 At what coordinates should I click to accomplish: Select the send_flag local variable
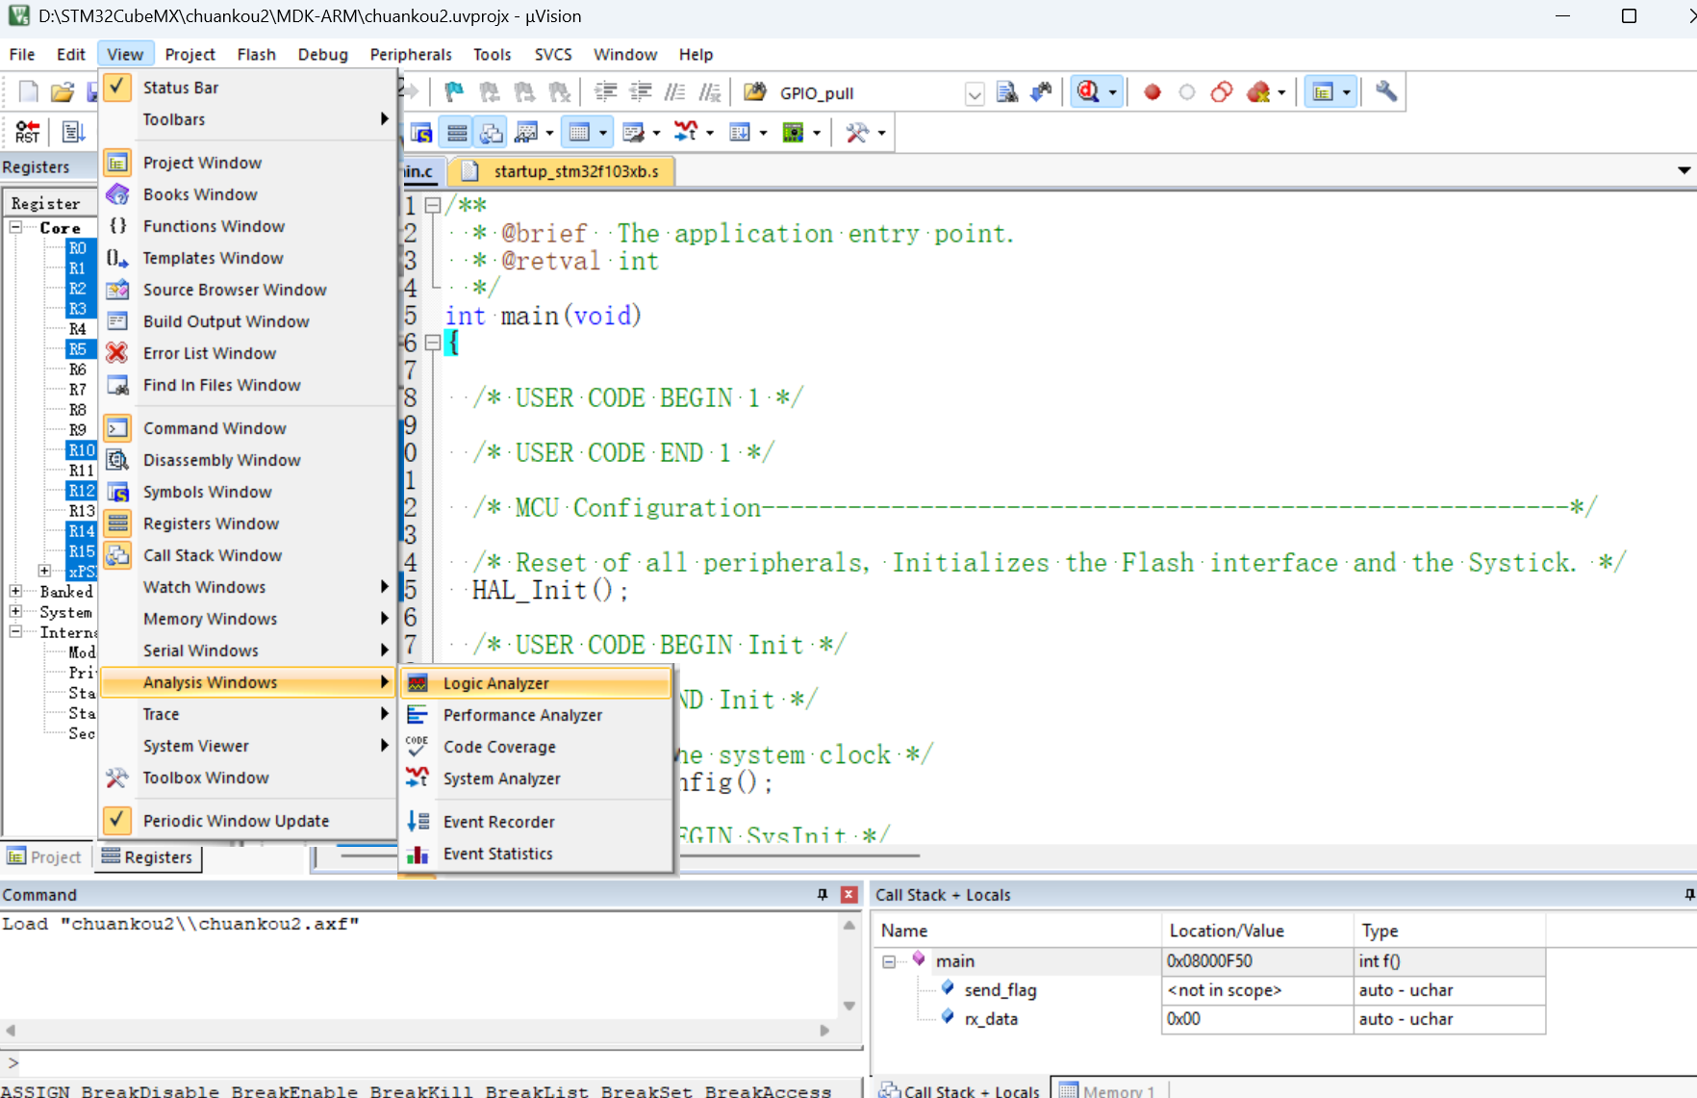[1000, 990]
